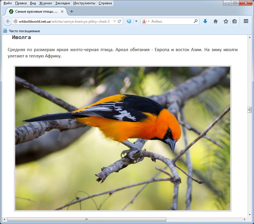The image size is (254, 224).
Task: Go to the Home page icon
Action: coord(216,21)
